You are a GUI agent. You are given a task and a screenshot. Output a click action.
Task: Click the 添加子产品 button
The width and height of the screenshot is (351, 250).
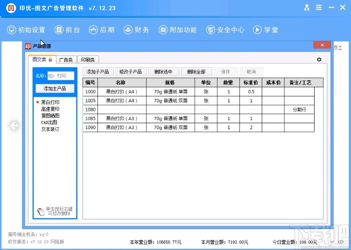[x=98, y=72]
